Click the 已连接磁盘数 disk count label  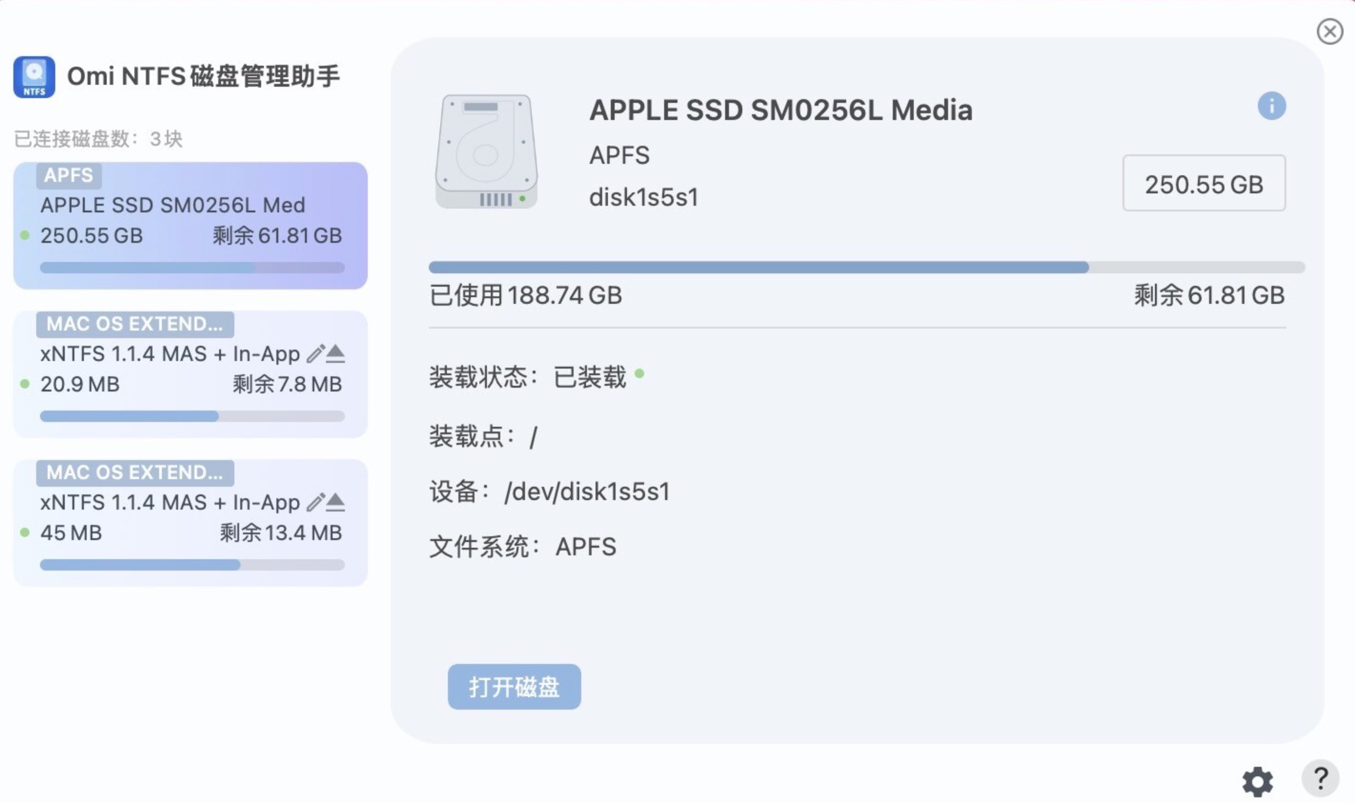click(x=98, y=139)
